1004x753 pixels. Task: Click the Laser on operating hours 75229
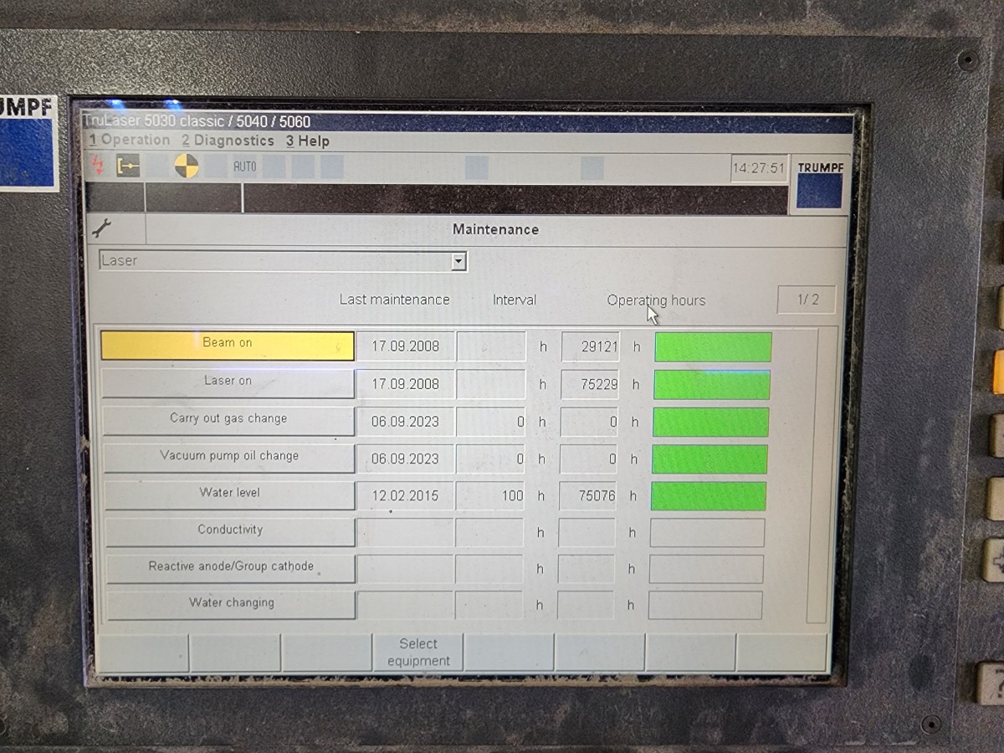(x=590, y=385)
